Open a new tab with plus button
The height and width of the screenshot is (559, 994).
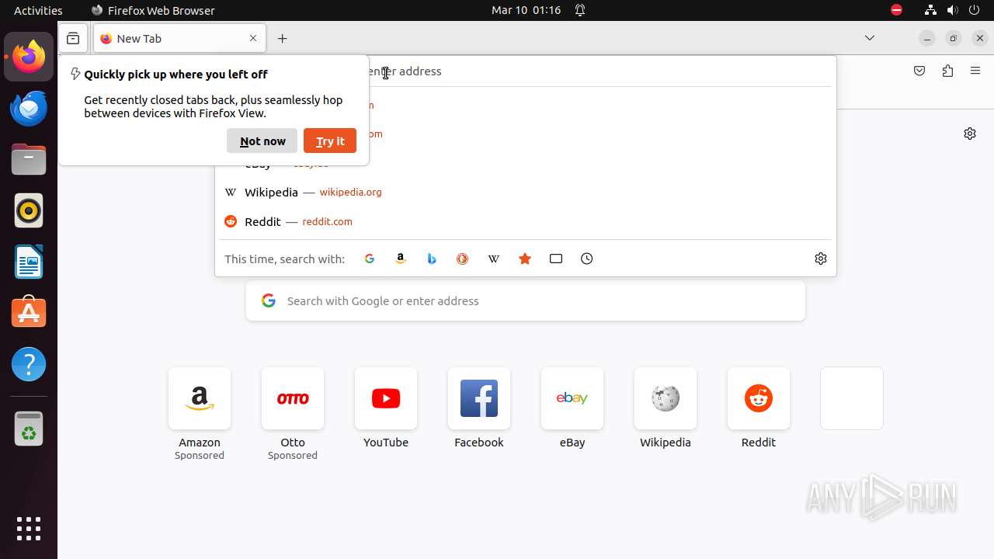tap(283, 38)
